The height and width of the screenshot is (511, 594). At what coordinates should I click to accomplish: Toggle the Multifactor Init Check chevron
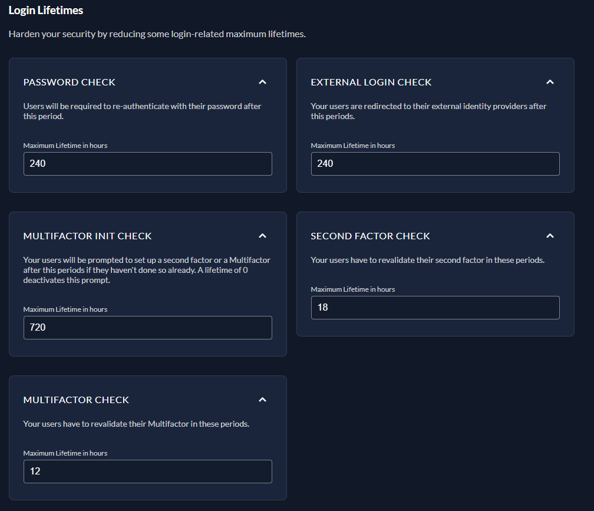tap(263, 236)
